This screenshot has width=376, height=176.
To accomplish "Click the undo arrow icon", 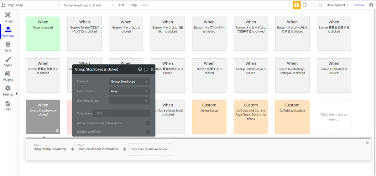I will (x=305, y=5).
